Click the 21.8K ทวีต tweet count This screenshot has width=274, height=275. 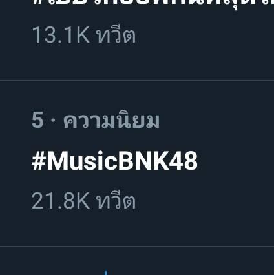[83, 200]
